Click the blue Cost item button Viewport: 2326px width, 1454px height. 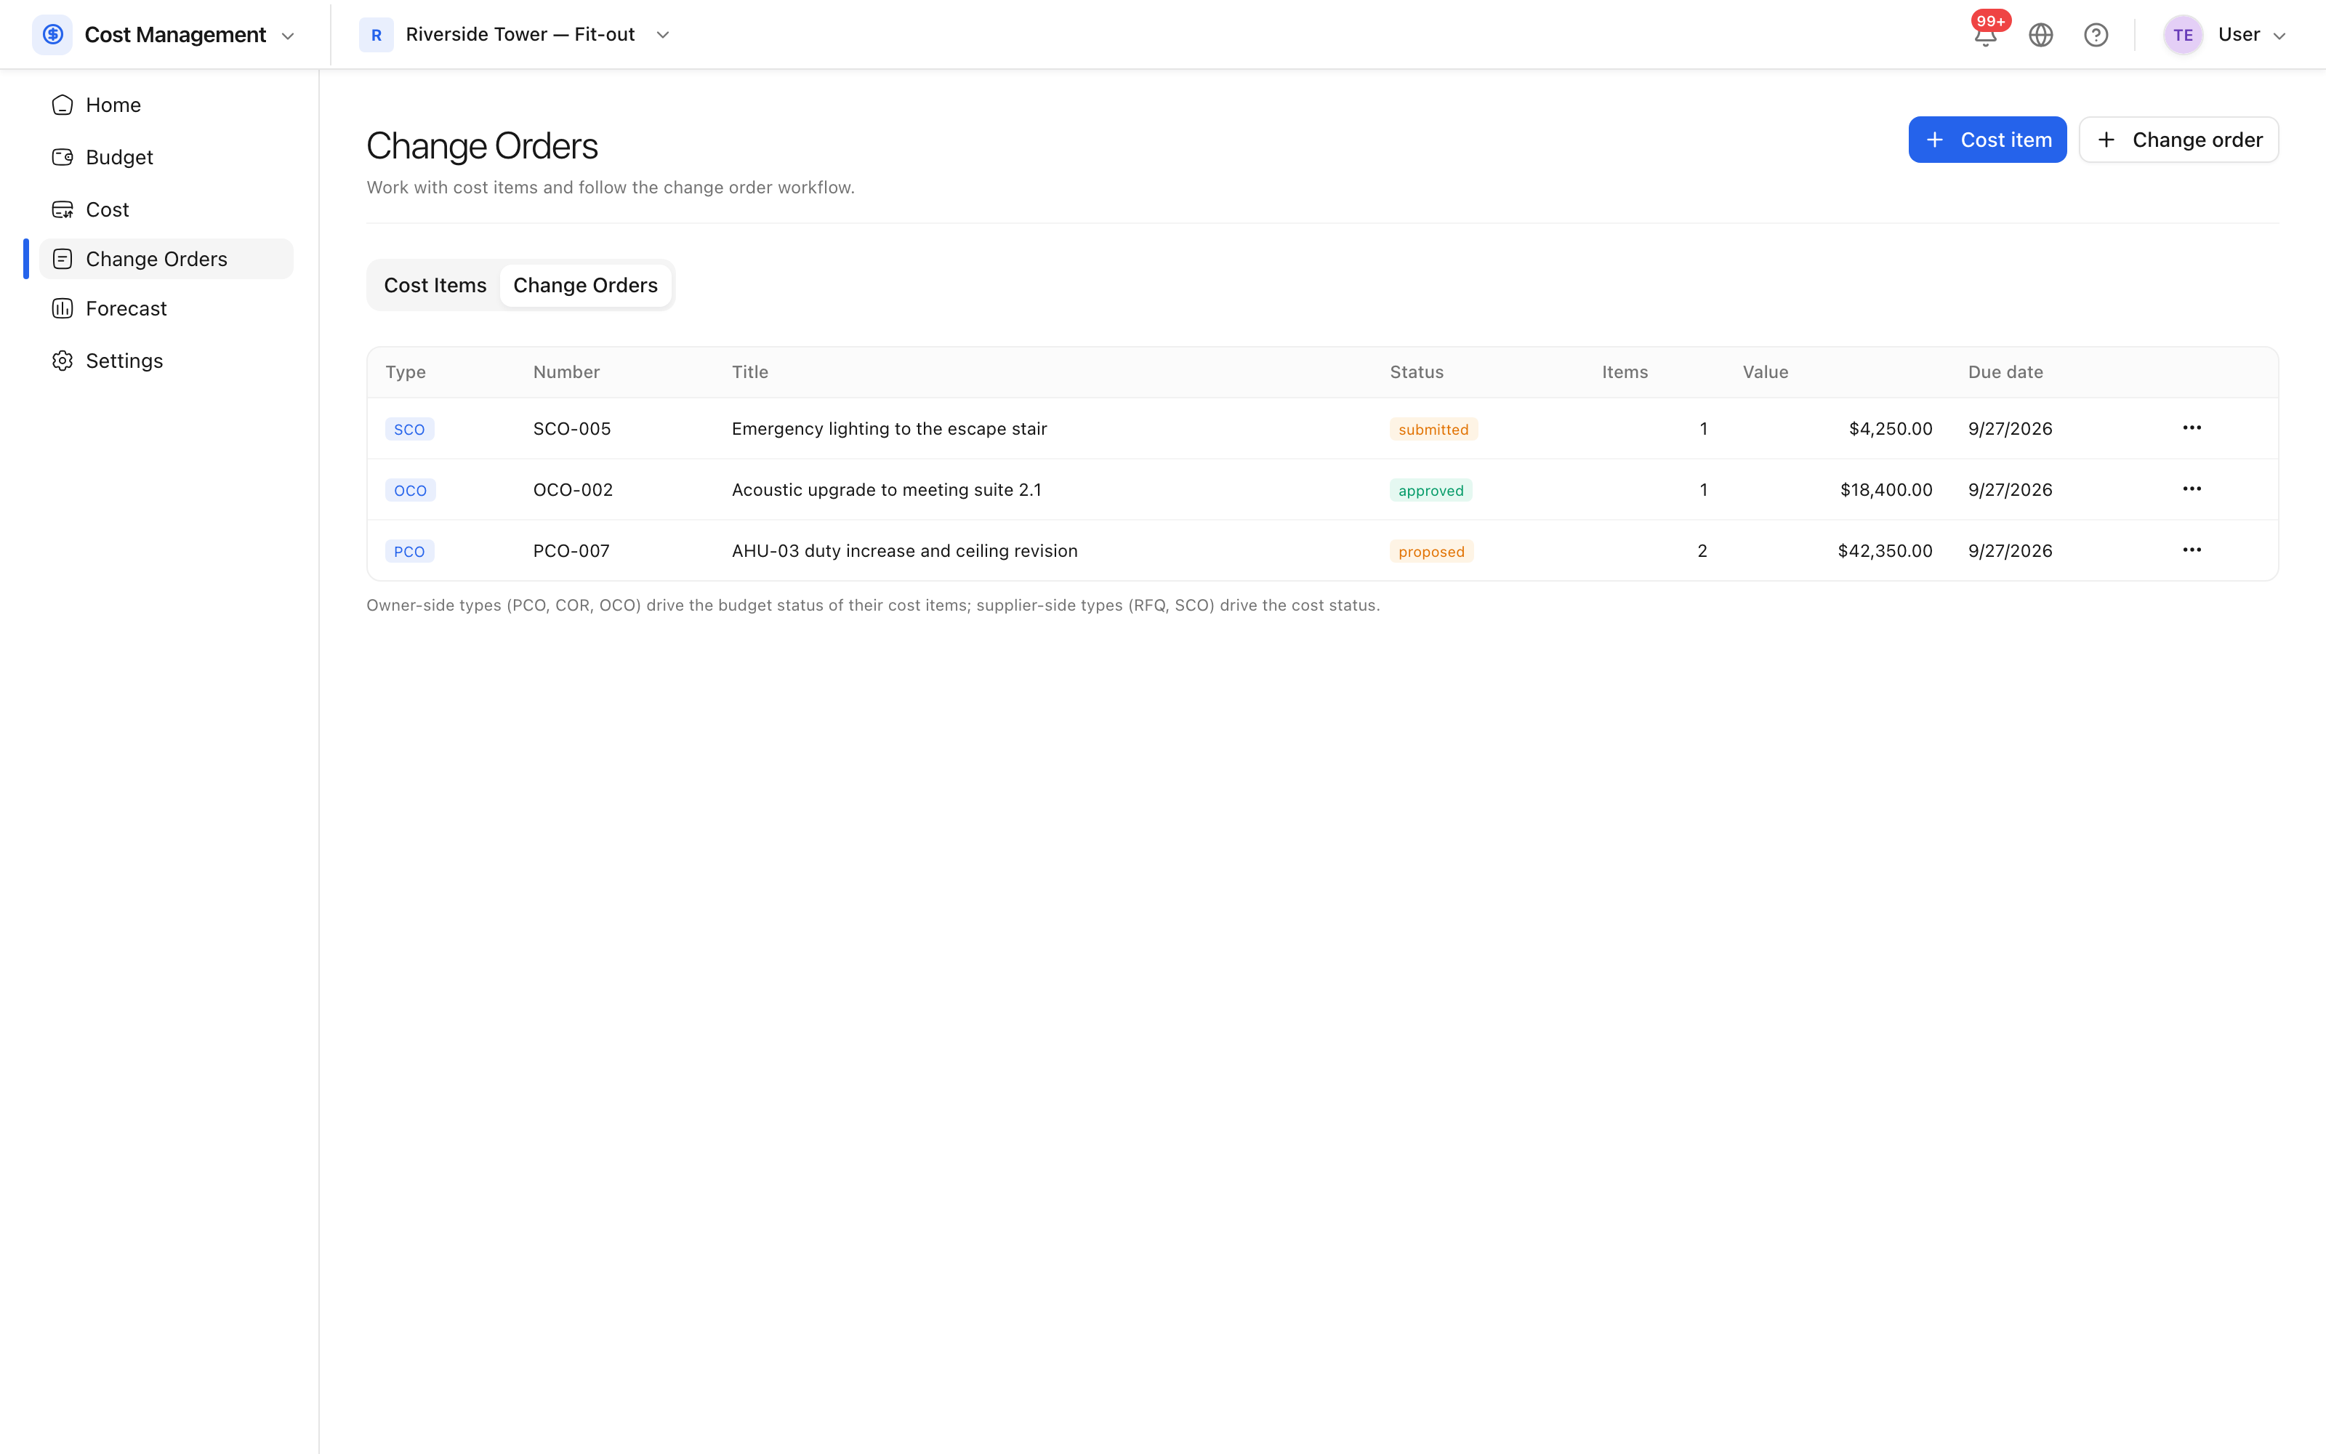(x=1987, y=140)
